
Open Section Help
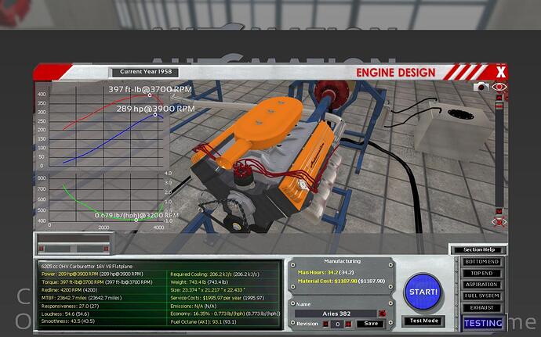(x=477, y=249)
